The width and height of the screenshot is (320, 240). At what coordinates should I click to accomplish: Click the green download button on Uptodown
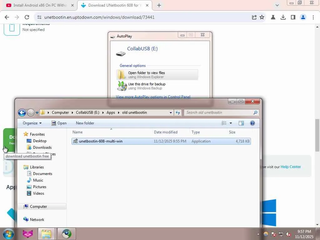[x=9, y=140]
